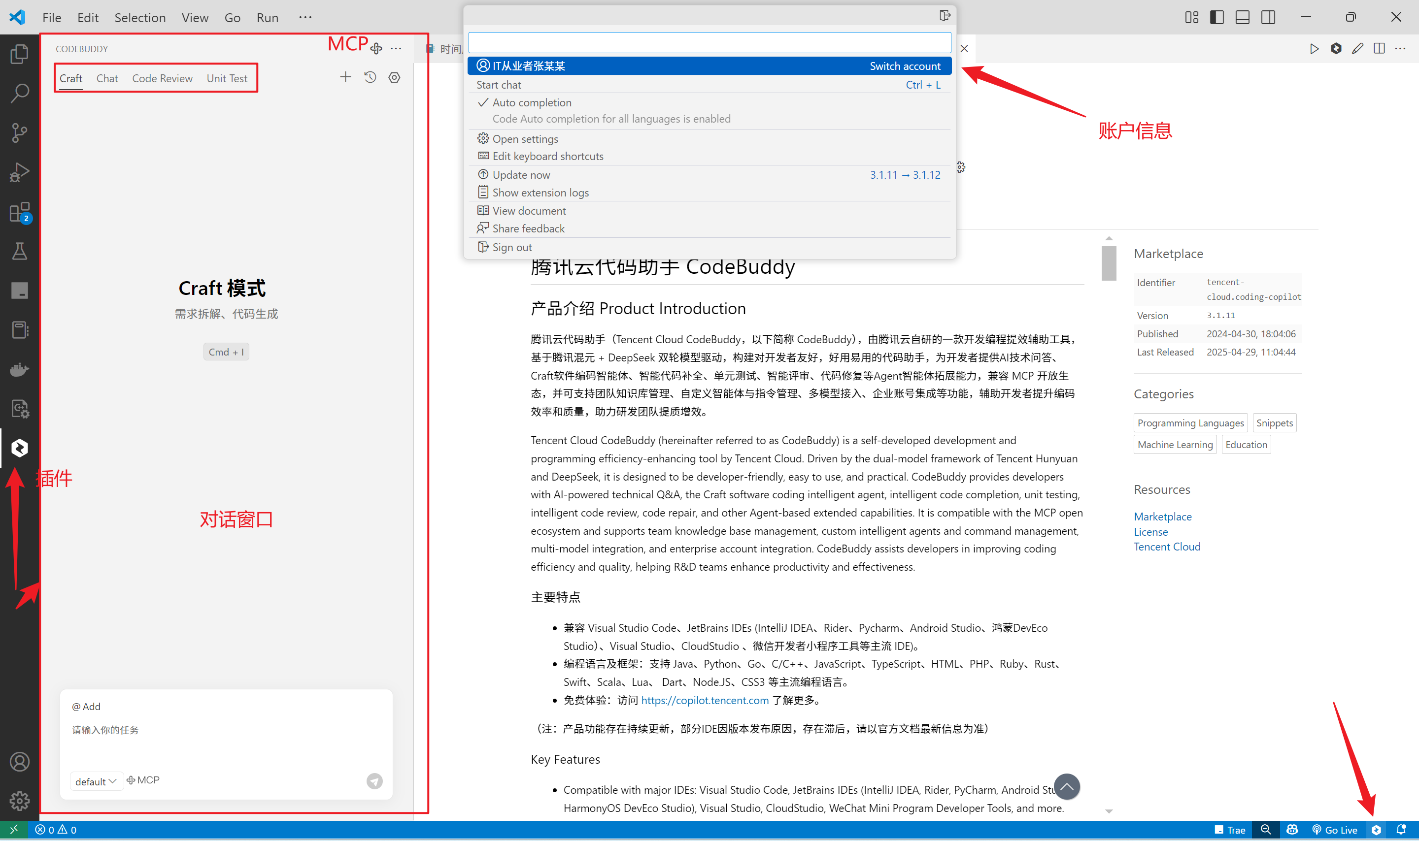The image size is (1419, 841).
Task: Open notifications bell in status bar
Action: point(1401,830)
